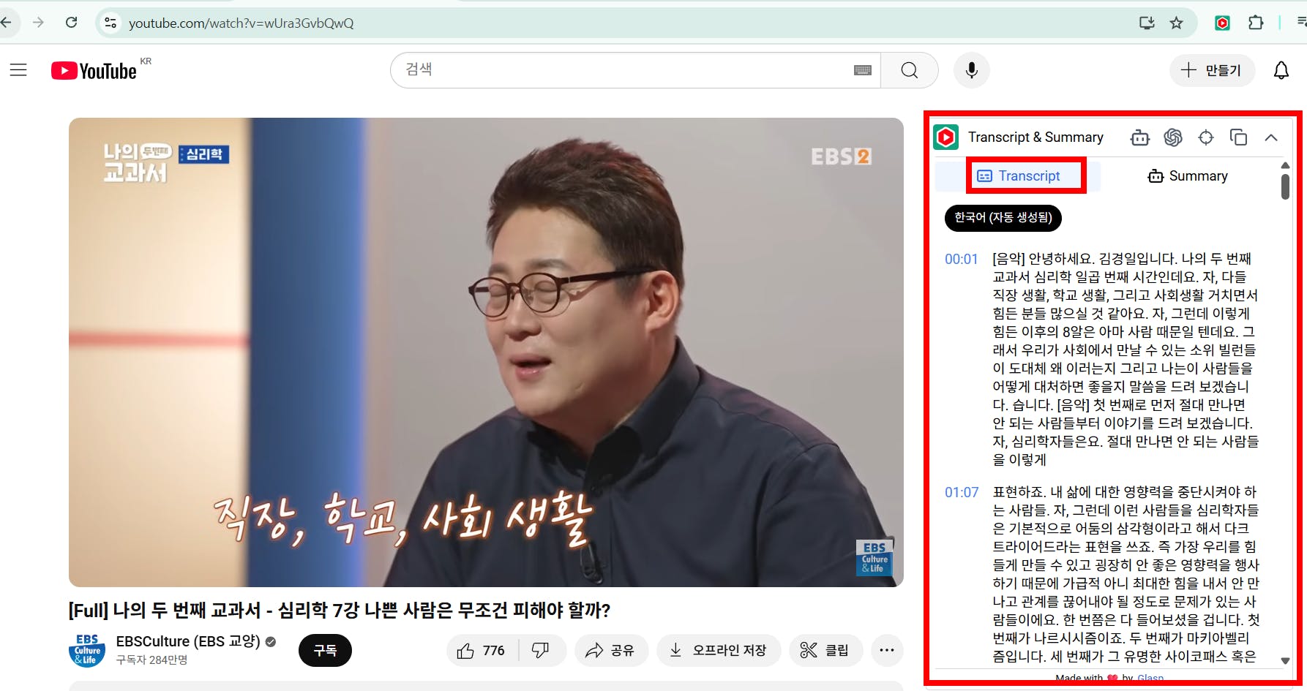Click the Glasp logo in the panel header

[946, 137]
